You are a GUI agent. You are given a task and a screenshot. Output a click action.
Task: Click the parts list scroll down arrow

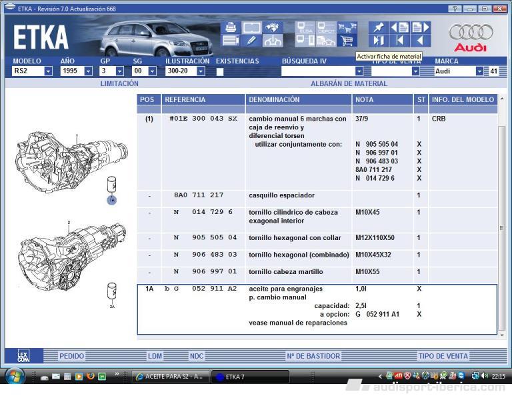click(x=502, y=335)
